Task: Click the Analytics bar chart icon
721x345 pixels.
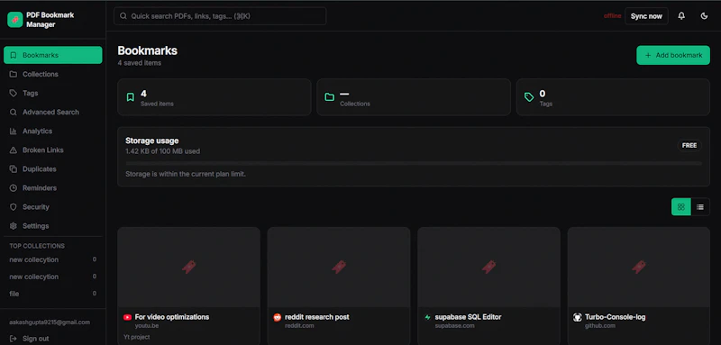Action: 14,131
